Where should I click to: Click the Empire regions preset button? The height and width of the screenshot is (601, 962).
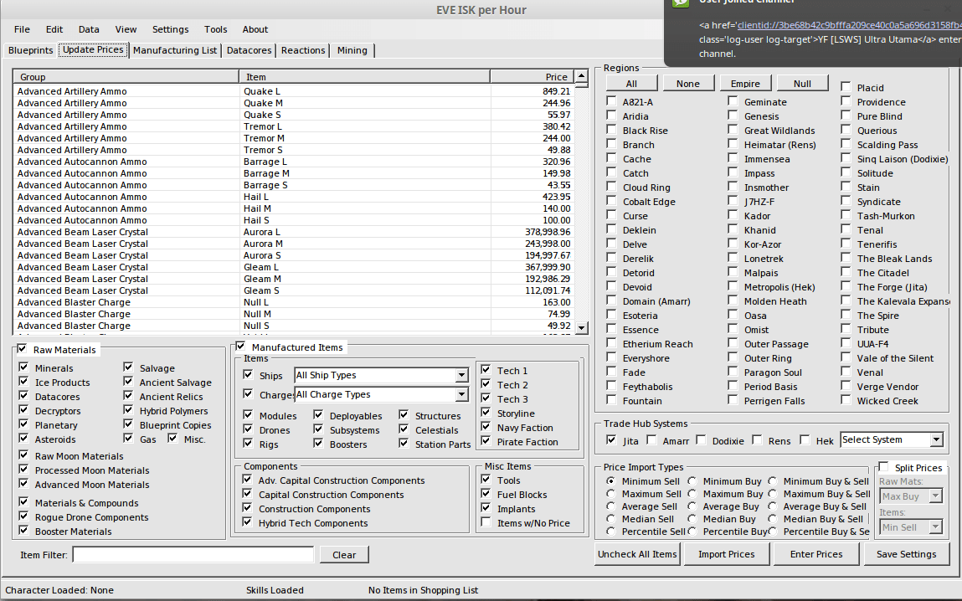[743, 83]
